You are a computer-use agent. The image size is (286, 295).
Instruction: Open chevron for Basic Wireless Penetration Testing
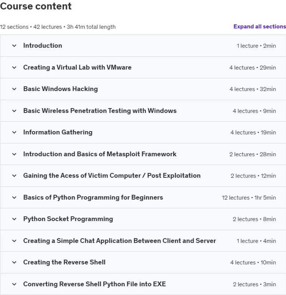point(14,111)
